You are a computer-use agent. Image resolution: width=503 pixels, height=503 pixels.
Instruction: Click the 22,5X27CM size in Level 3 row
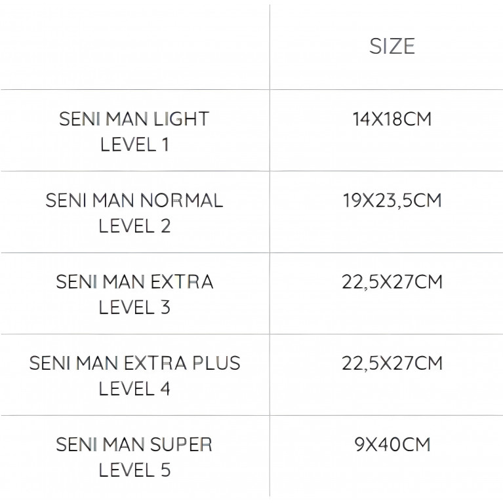pyautogui.click(x=392, y=281)
